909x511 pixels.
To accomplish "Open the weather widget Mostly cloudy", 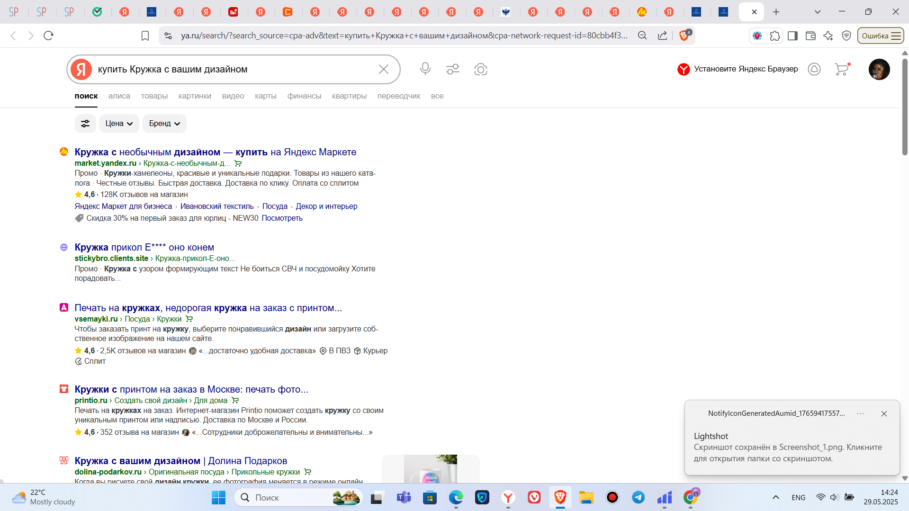I will pos(44,497).
